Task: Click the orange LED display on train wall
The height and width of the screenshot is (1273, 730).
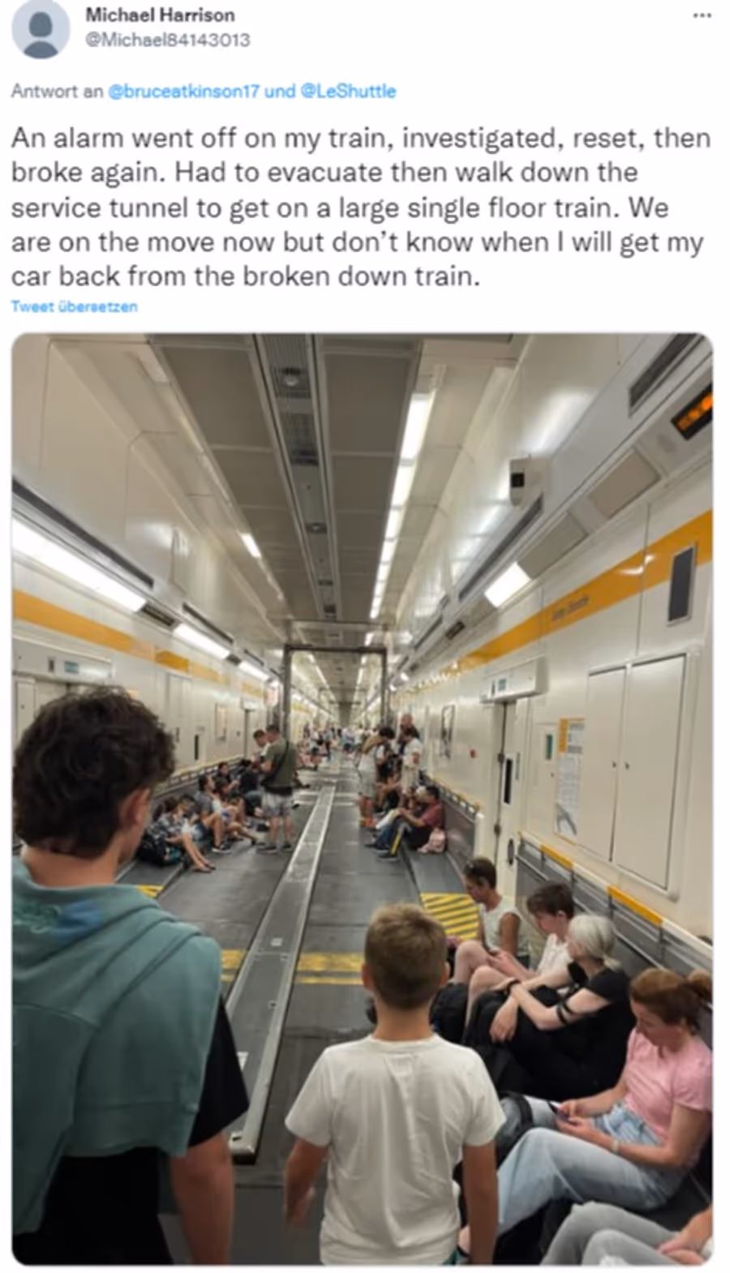Action: tap(693, 413)
